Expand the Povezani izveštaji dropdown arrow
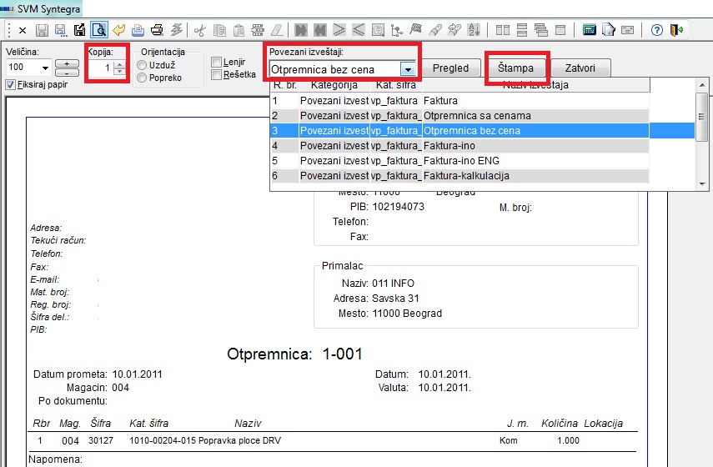The width and height of the screenshot is (713, 467). 407,69
